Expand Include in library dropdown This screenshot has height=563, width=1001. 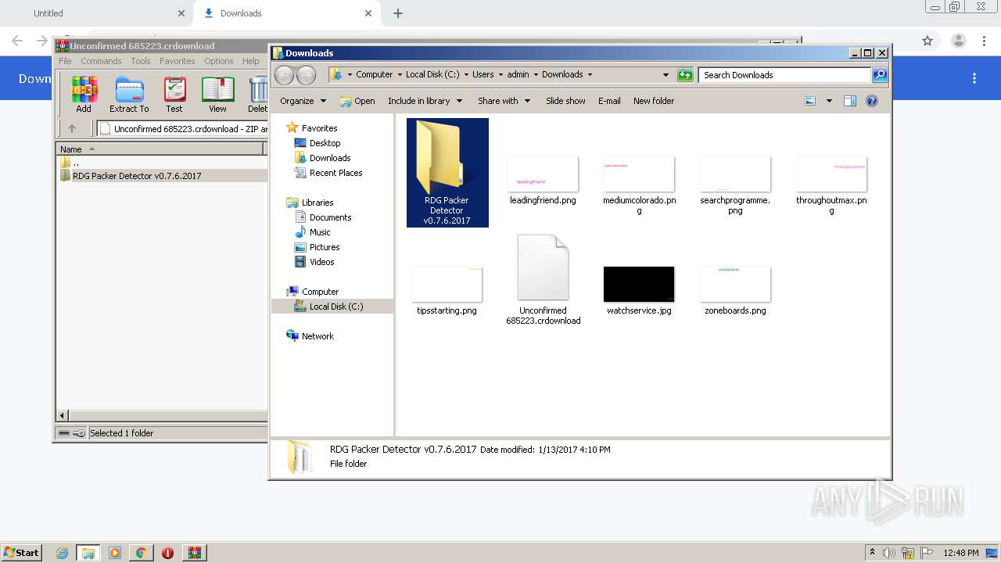425,101
